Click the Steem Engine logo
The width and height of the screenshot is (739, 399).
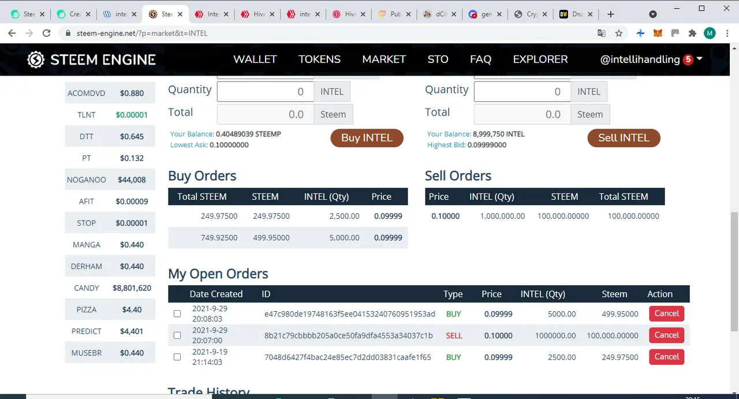pyautogui.click(x=92, y=59)
